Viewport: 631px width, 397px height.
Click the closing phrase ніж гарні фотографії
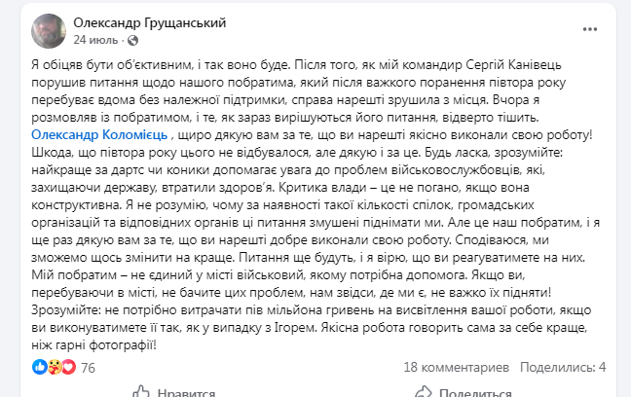tap(93, 345)
